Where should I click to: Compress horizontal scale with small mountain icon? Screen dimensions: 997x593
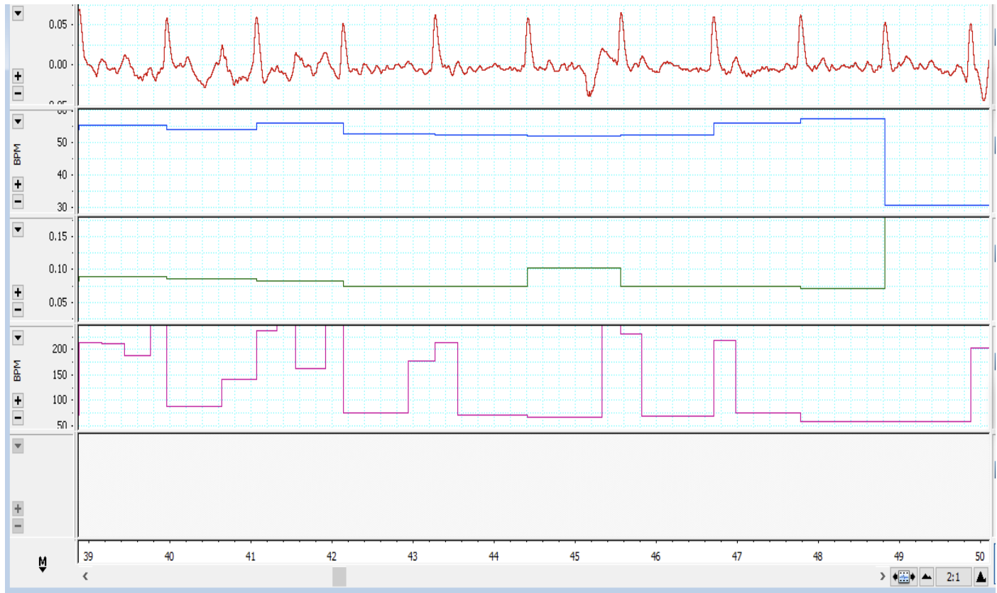click(x=926, y=577)
